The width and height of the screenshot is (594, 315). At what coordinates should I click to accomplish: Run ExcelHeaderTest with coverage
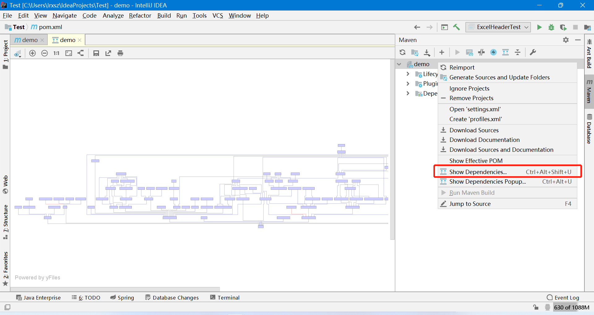tap(563, 28)
